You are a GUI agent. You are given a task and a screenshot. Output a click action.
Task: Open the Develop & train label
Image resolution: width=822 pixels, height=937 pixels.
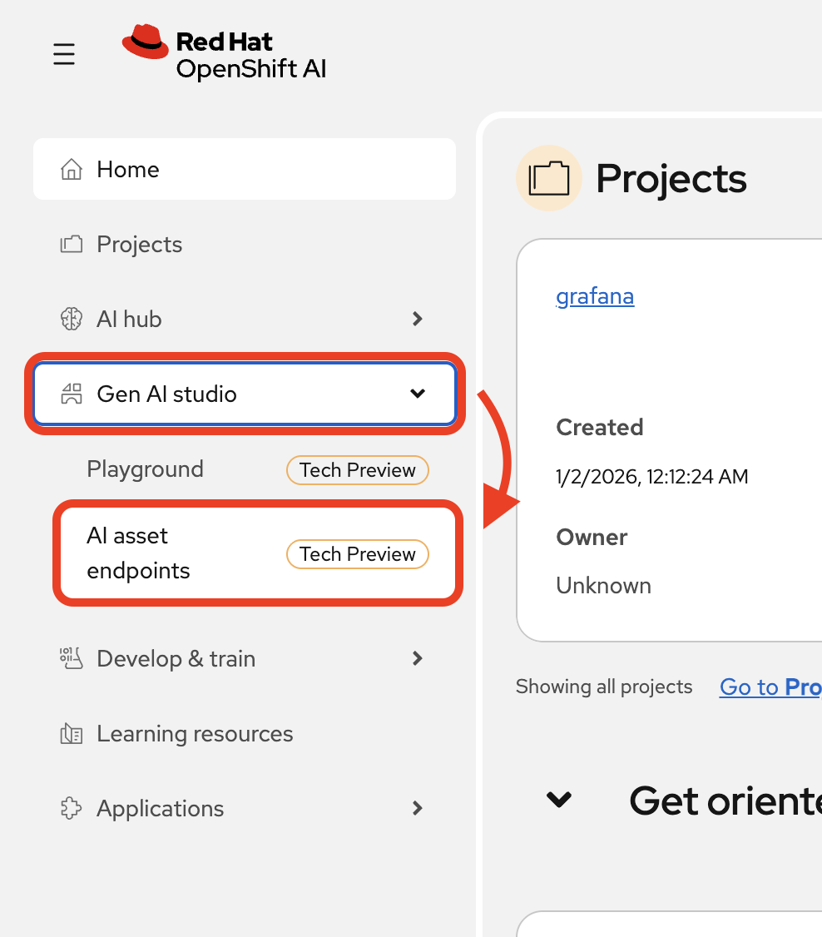click(x=176, y=658)
